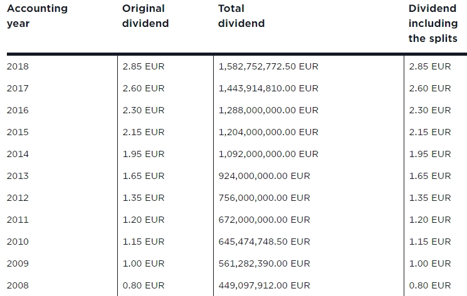Select 2017 dividend including splits 2.60 EUR

[x=429, y=88]
